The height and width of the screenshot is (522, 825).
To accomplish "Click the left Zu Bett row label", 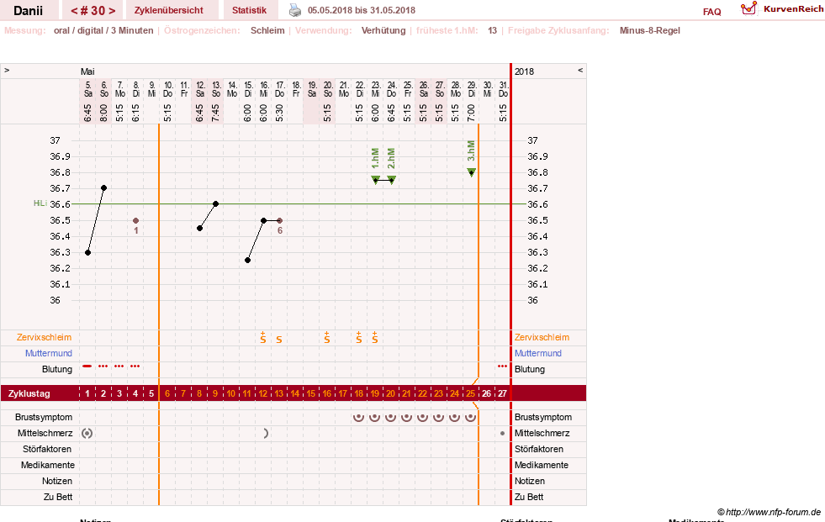I will [58, 497].
